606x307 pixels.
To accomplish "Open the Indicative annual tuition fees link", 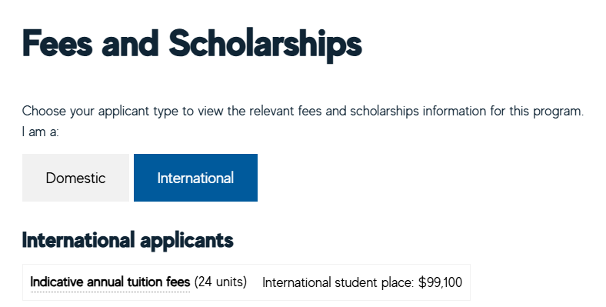I will (x=110, y=282).
